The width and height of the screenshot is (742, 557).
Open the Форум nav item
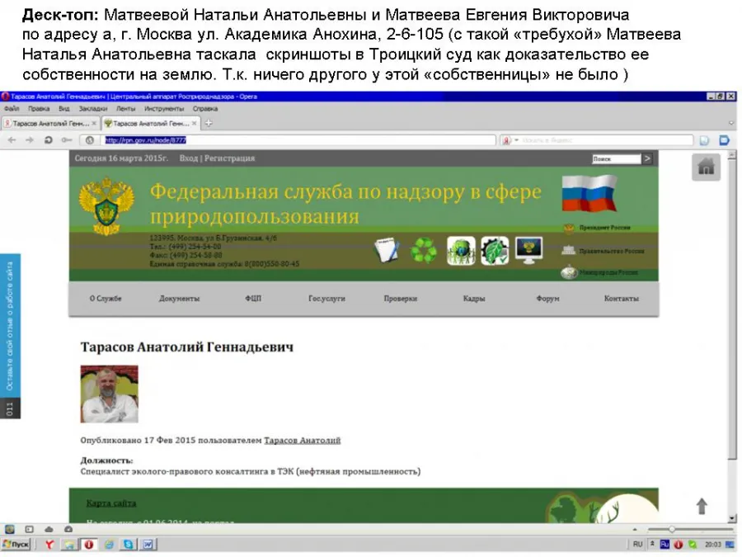547,299
